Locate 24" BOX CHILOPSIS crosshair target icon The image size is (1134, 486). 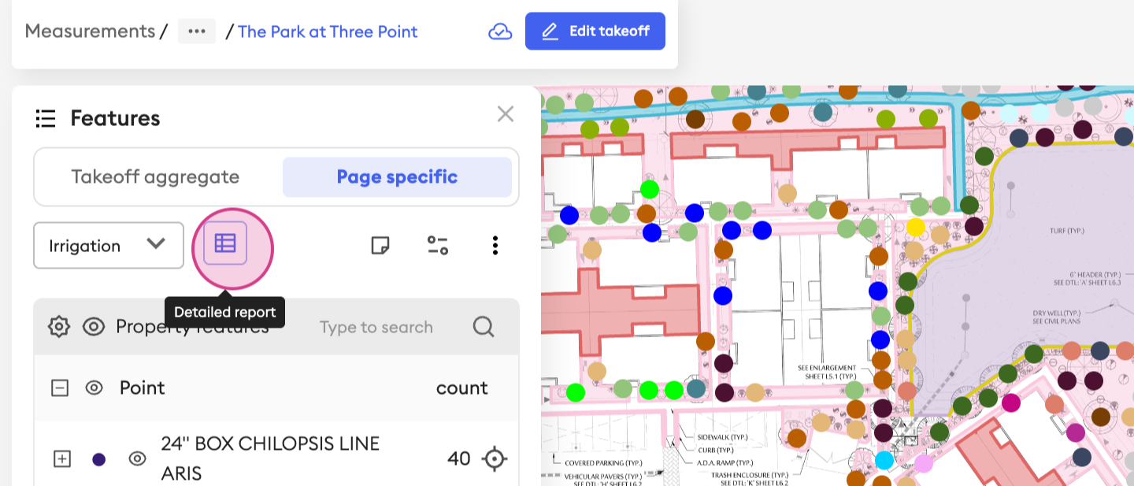point(495,458)
